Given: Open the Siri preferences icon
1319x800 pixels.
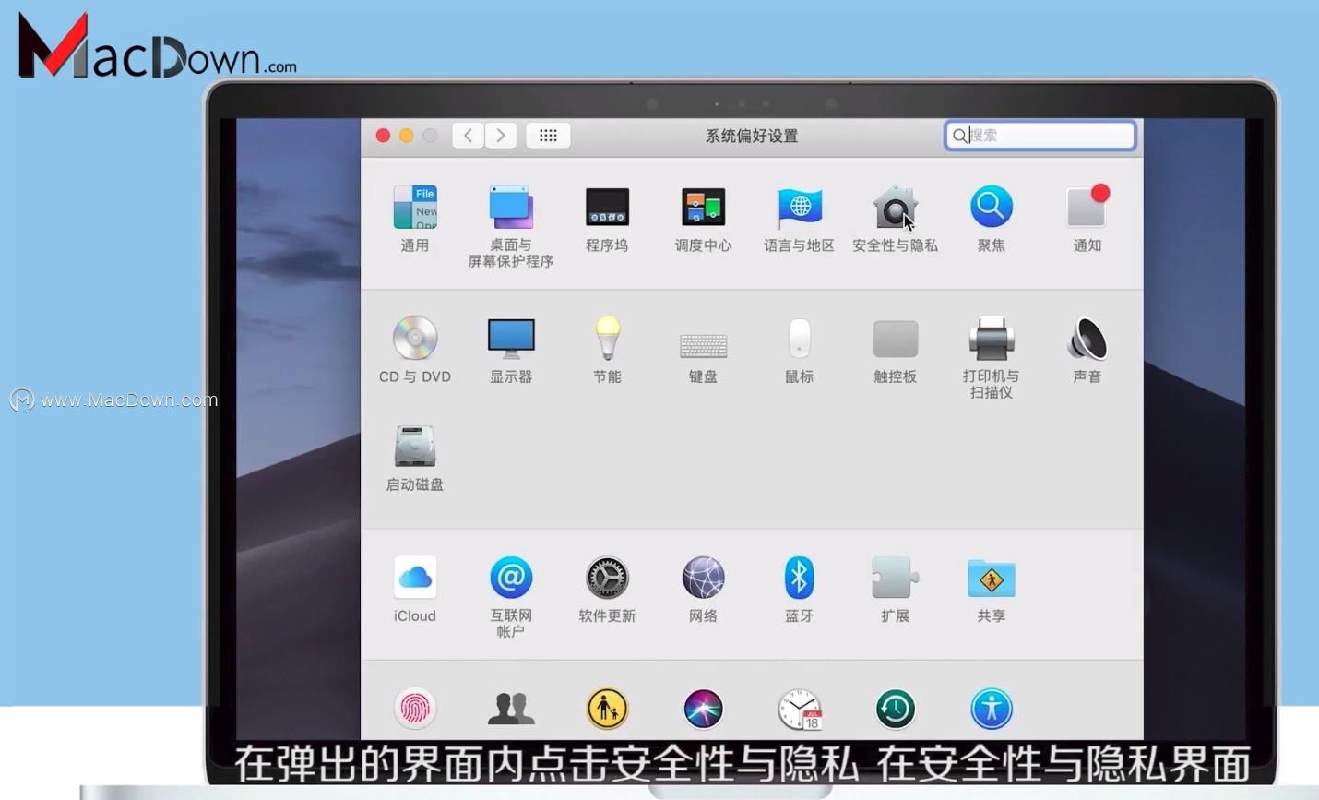Looking at the screenshot, I should tap(703, 709).
